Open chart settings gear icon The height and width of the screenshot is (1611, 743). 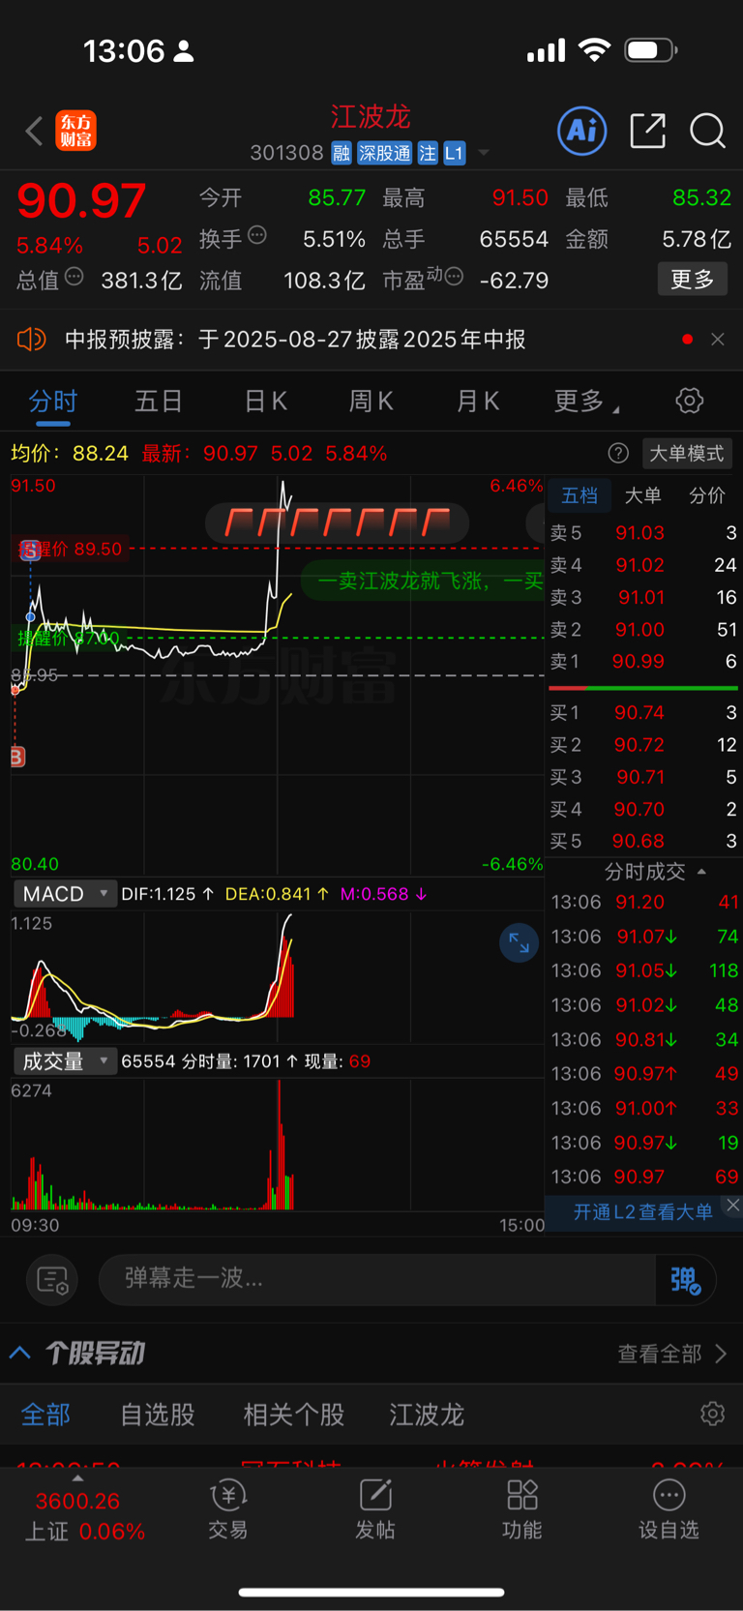(x=690, y=401)
